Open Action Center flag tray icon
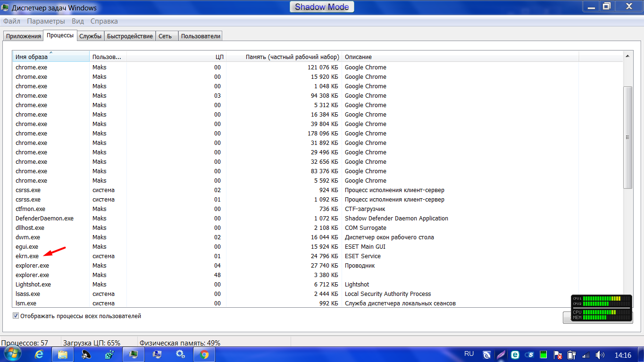The width and height of the screenshot is (644, 362). tap(557, 355)
